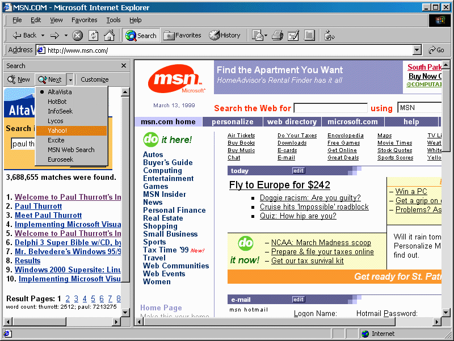Open the 'Fly to Europe for $242' link

(279, 185)
